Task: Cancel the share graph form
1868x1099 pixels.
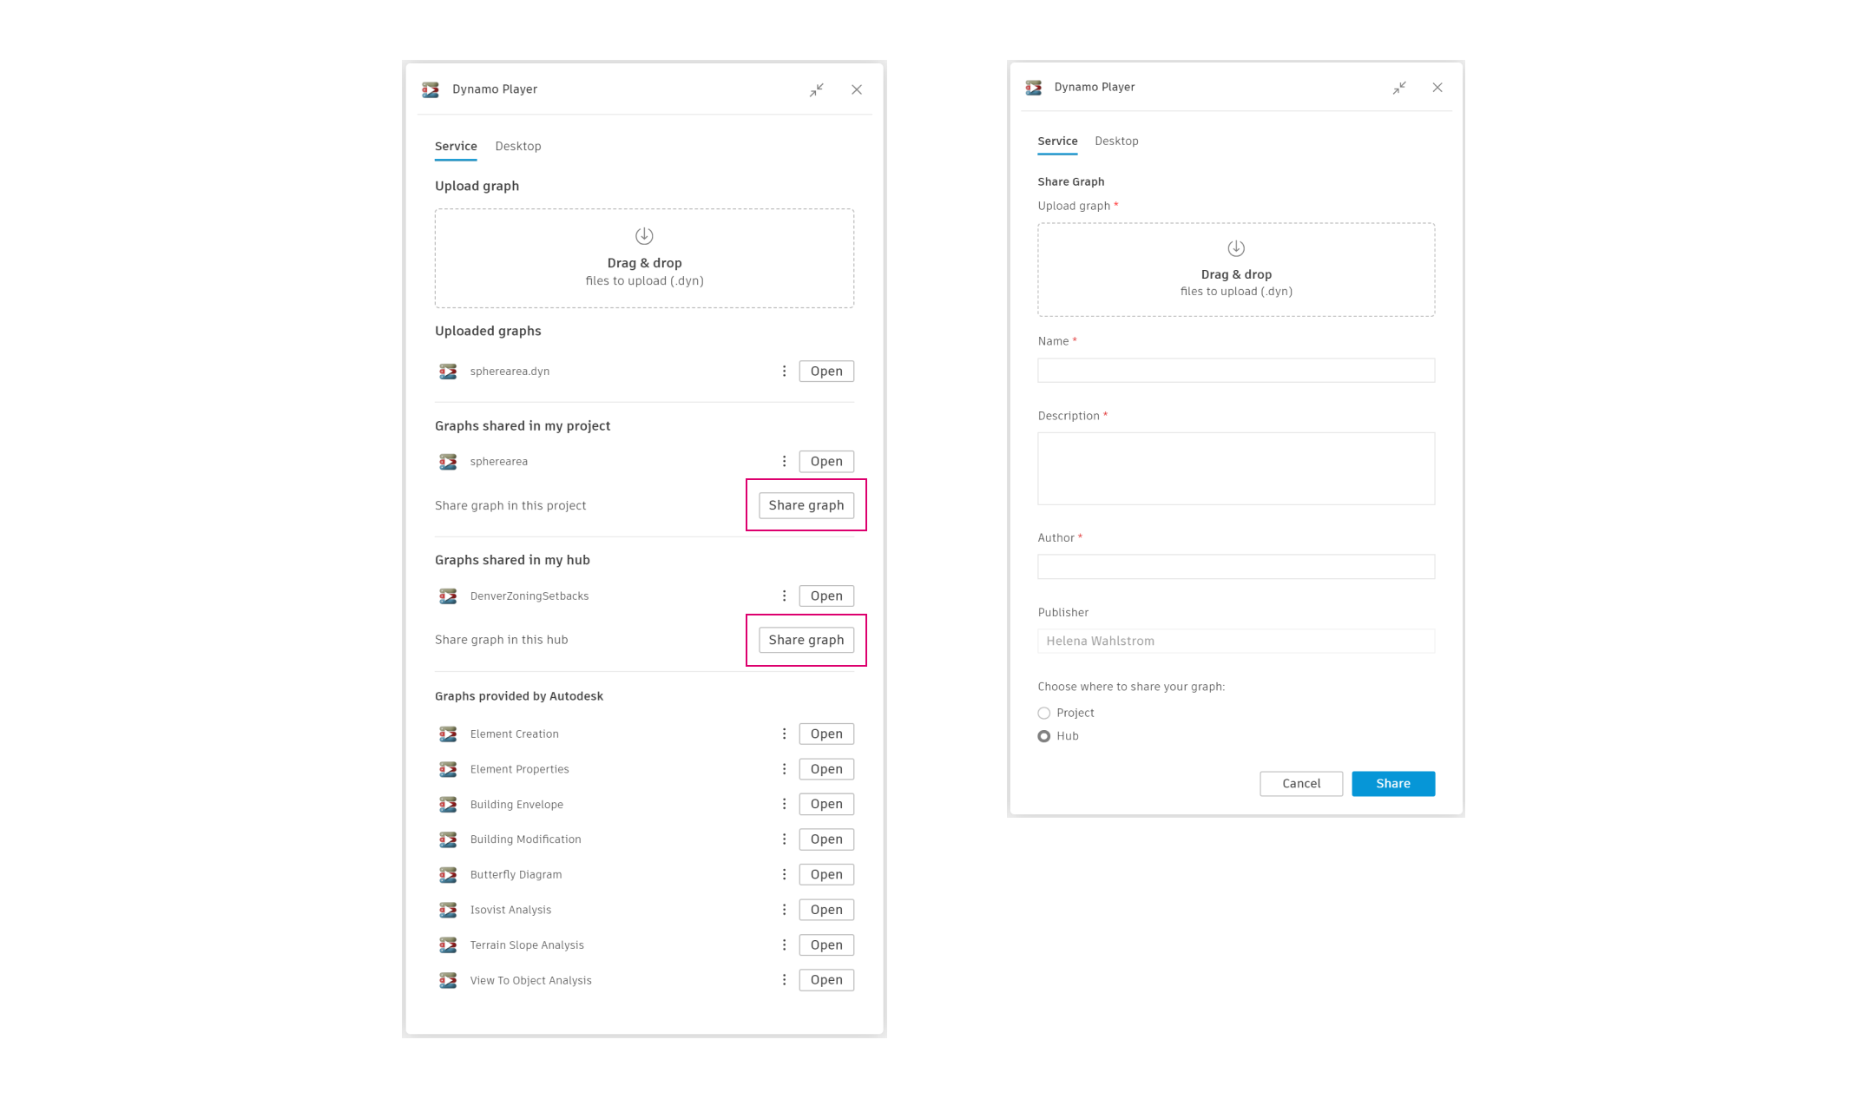Action: [x=1301, y=784]
